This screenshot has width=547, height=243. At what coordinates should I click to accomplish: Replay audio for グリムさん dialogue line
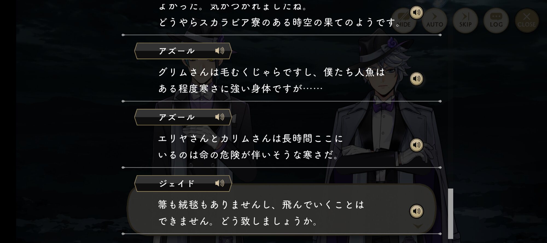point(417,79)
